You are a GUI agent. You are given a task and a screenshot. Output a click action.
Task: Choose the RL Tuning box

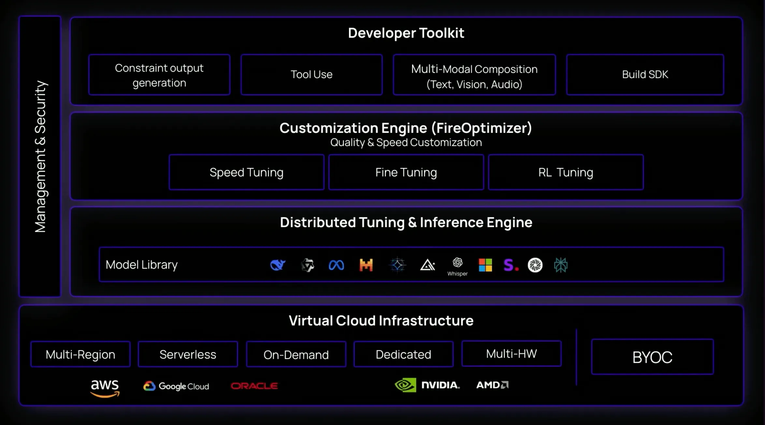pyautogui.click(x=566, y=172)
